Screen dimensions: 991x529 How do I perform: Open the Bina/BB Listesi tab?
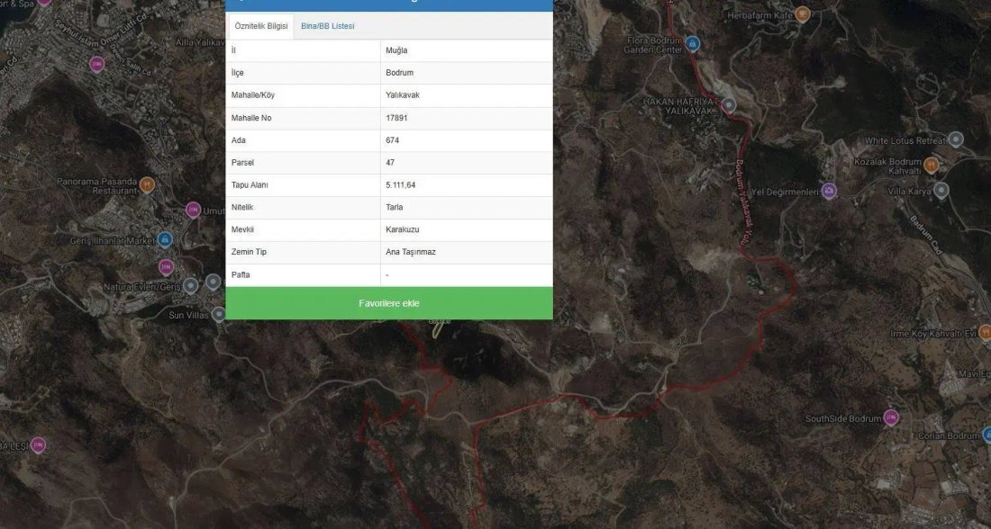click(327, 26)
